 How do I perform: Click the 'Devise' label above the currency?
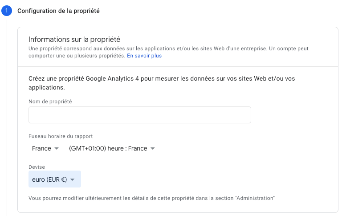tap(37, 167)
